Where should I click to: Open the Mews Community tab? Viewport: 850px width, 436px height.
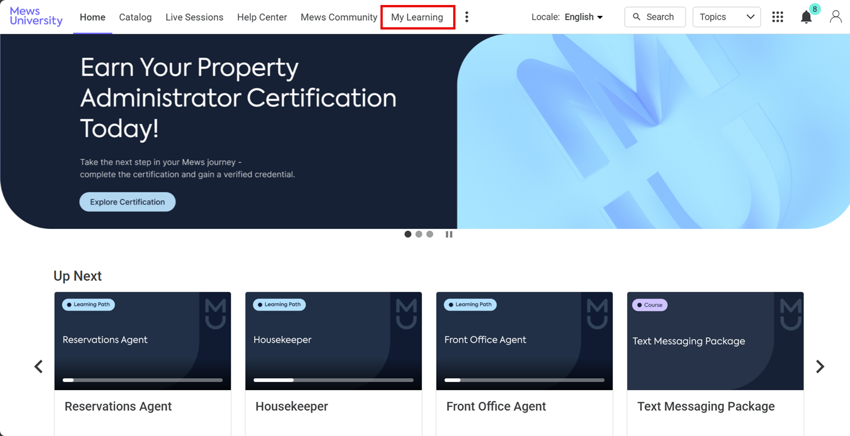(x=339, y=17)
